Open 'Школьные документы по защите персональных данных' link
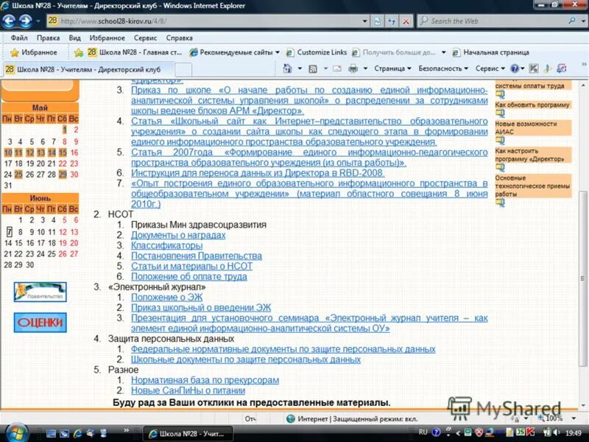The width and height of the screenshot is (589, 442). (246, 359)
